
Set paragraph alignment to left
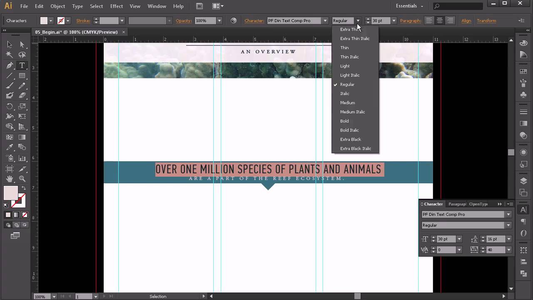coord(429,20)
